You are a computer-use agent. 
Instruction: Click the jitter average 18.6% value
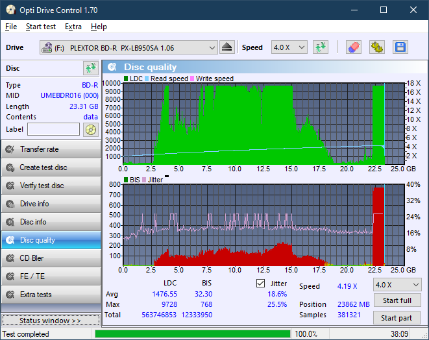click(277, 294)
